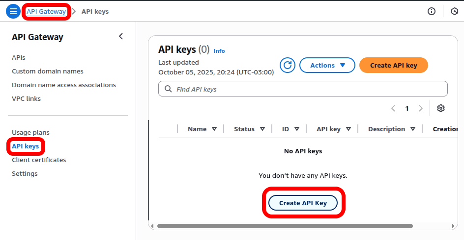Screen dimensions: 464x240
Task: Open table preferences gear icon
Action: (x=441, y=108)
